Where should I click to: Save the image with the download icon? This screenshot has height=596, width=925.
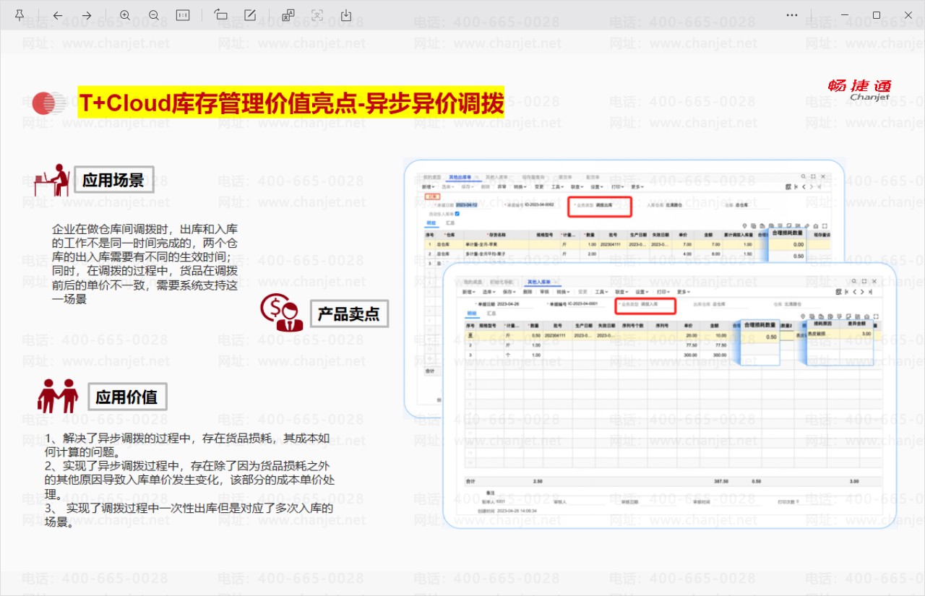pyautogui.click(x=345, y=15)
